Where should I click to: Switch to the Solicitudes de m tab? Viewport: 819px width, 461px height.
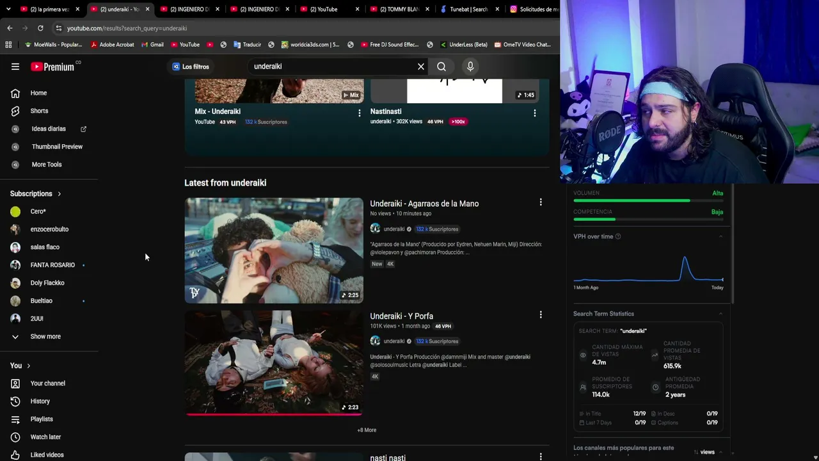(534, 9)
